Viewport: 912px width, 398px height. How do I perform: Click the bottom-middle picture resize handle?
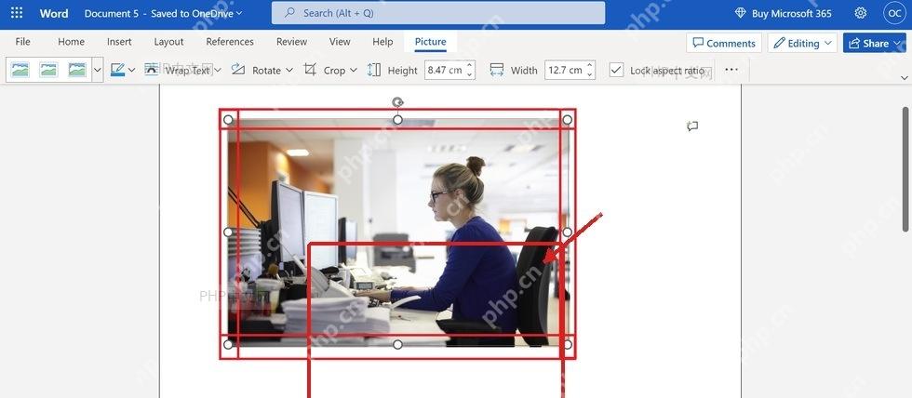pyautogui.click(x=397, y=345)
